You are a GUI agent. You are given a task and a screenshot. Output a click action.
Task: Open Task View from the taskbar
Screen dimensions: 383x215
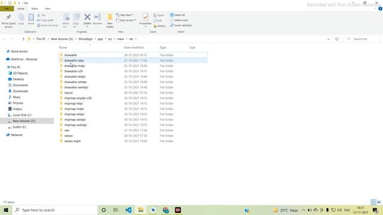[x=115, y=210]
